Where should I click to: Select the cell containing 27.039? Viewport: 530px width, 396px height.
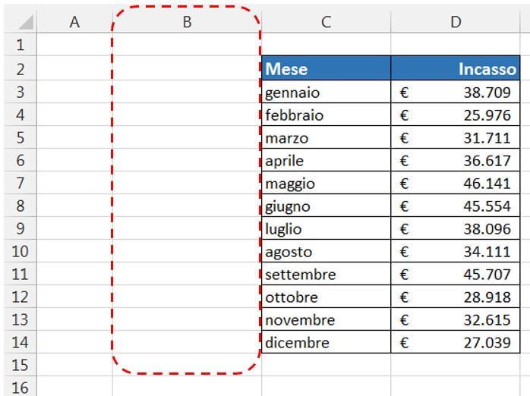pyautogui.click(x=456, y=342)
